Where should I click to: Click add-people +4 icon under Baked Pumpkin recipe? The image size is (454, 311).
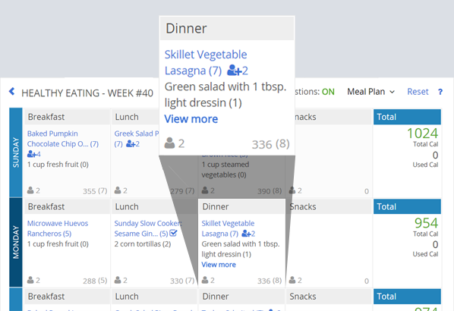34,154
